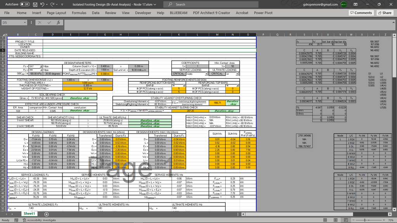Open the f'c value dropdown arrow
Image resolution: width=397 pixels, height=223 pixels.
[41, 66]
